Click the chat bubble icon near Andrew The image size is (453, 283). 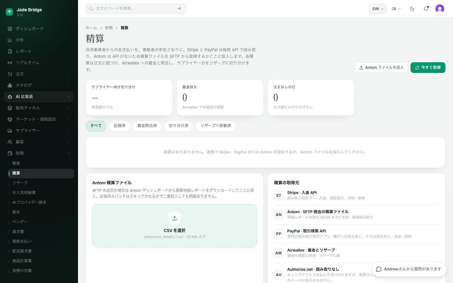tap(379, 269)
